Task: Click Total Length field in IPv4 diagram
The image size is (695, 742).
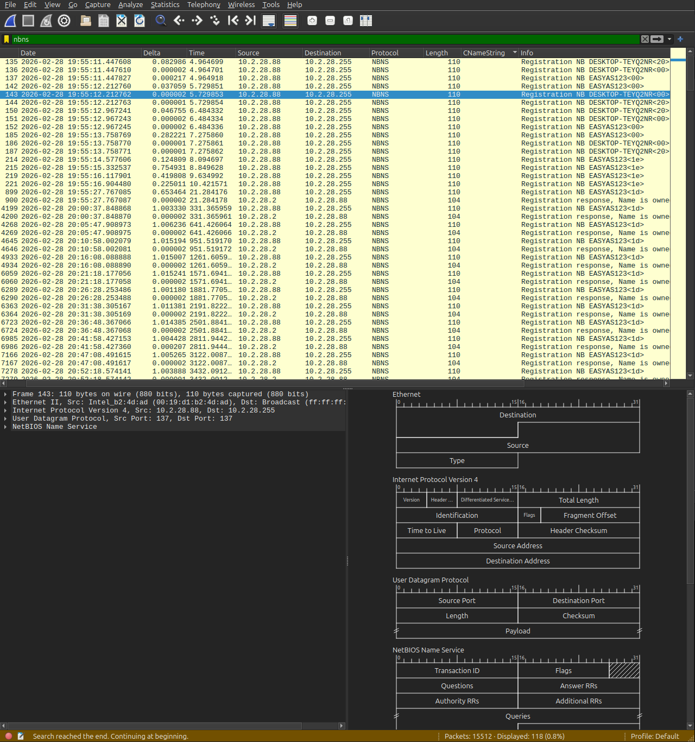Action: coord(579,500)
